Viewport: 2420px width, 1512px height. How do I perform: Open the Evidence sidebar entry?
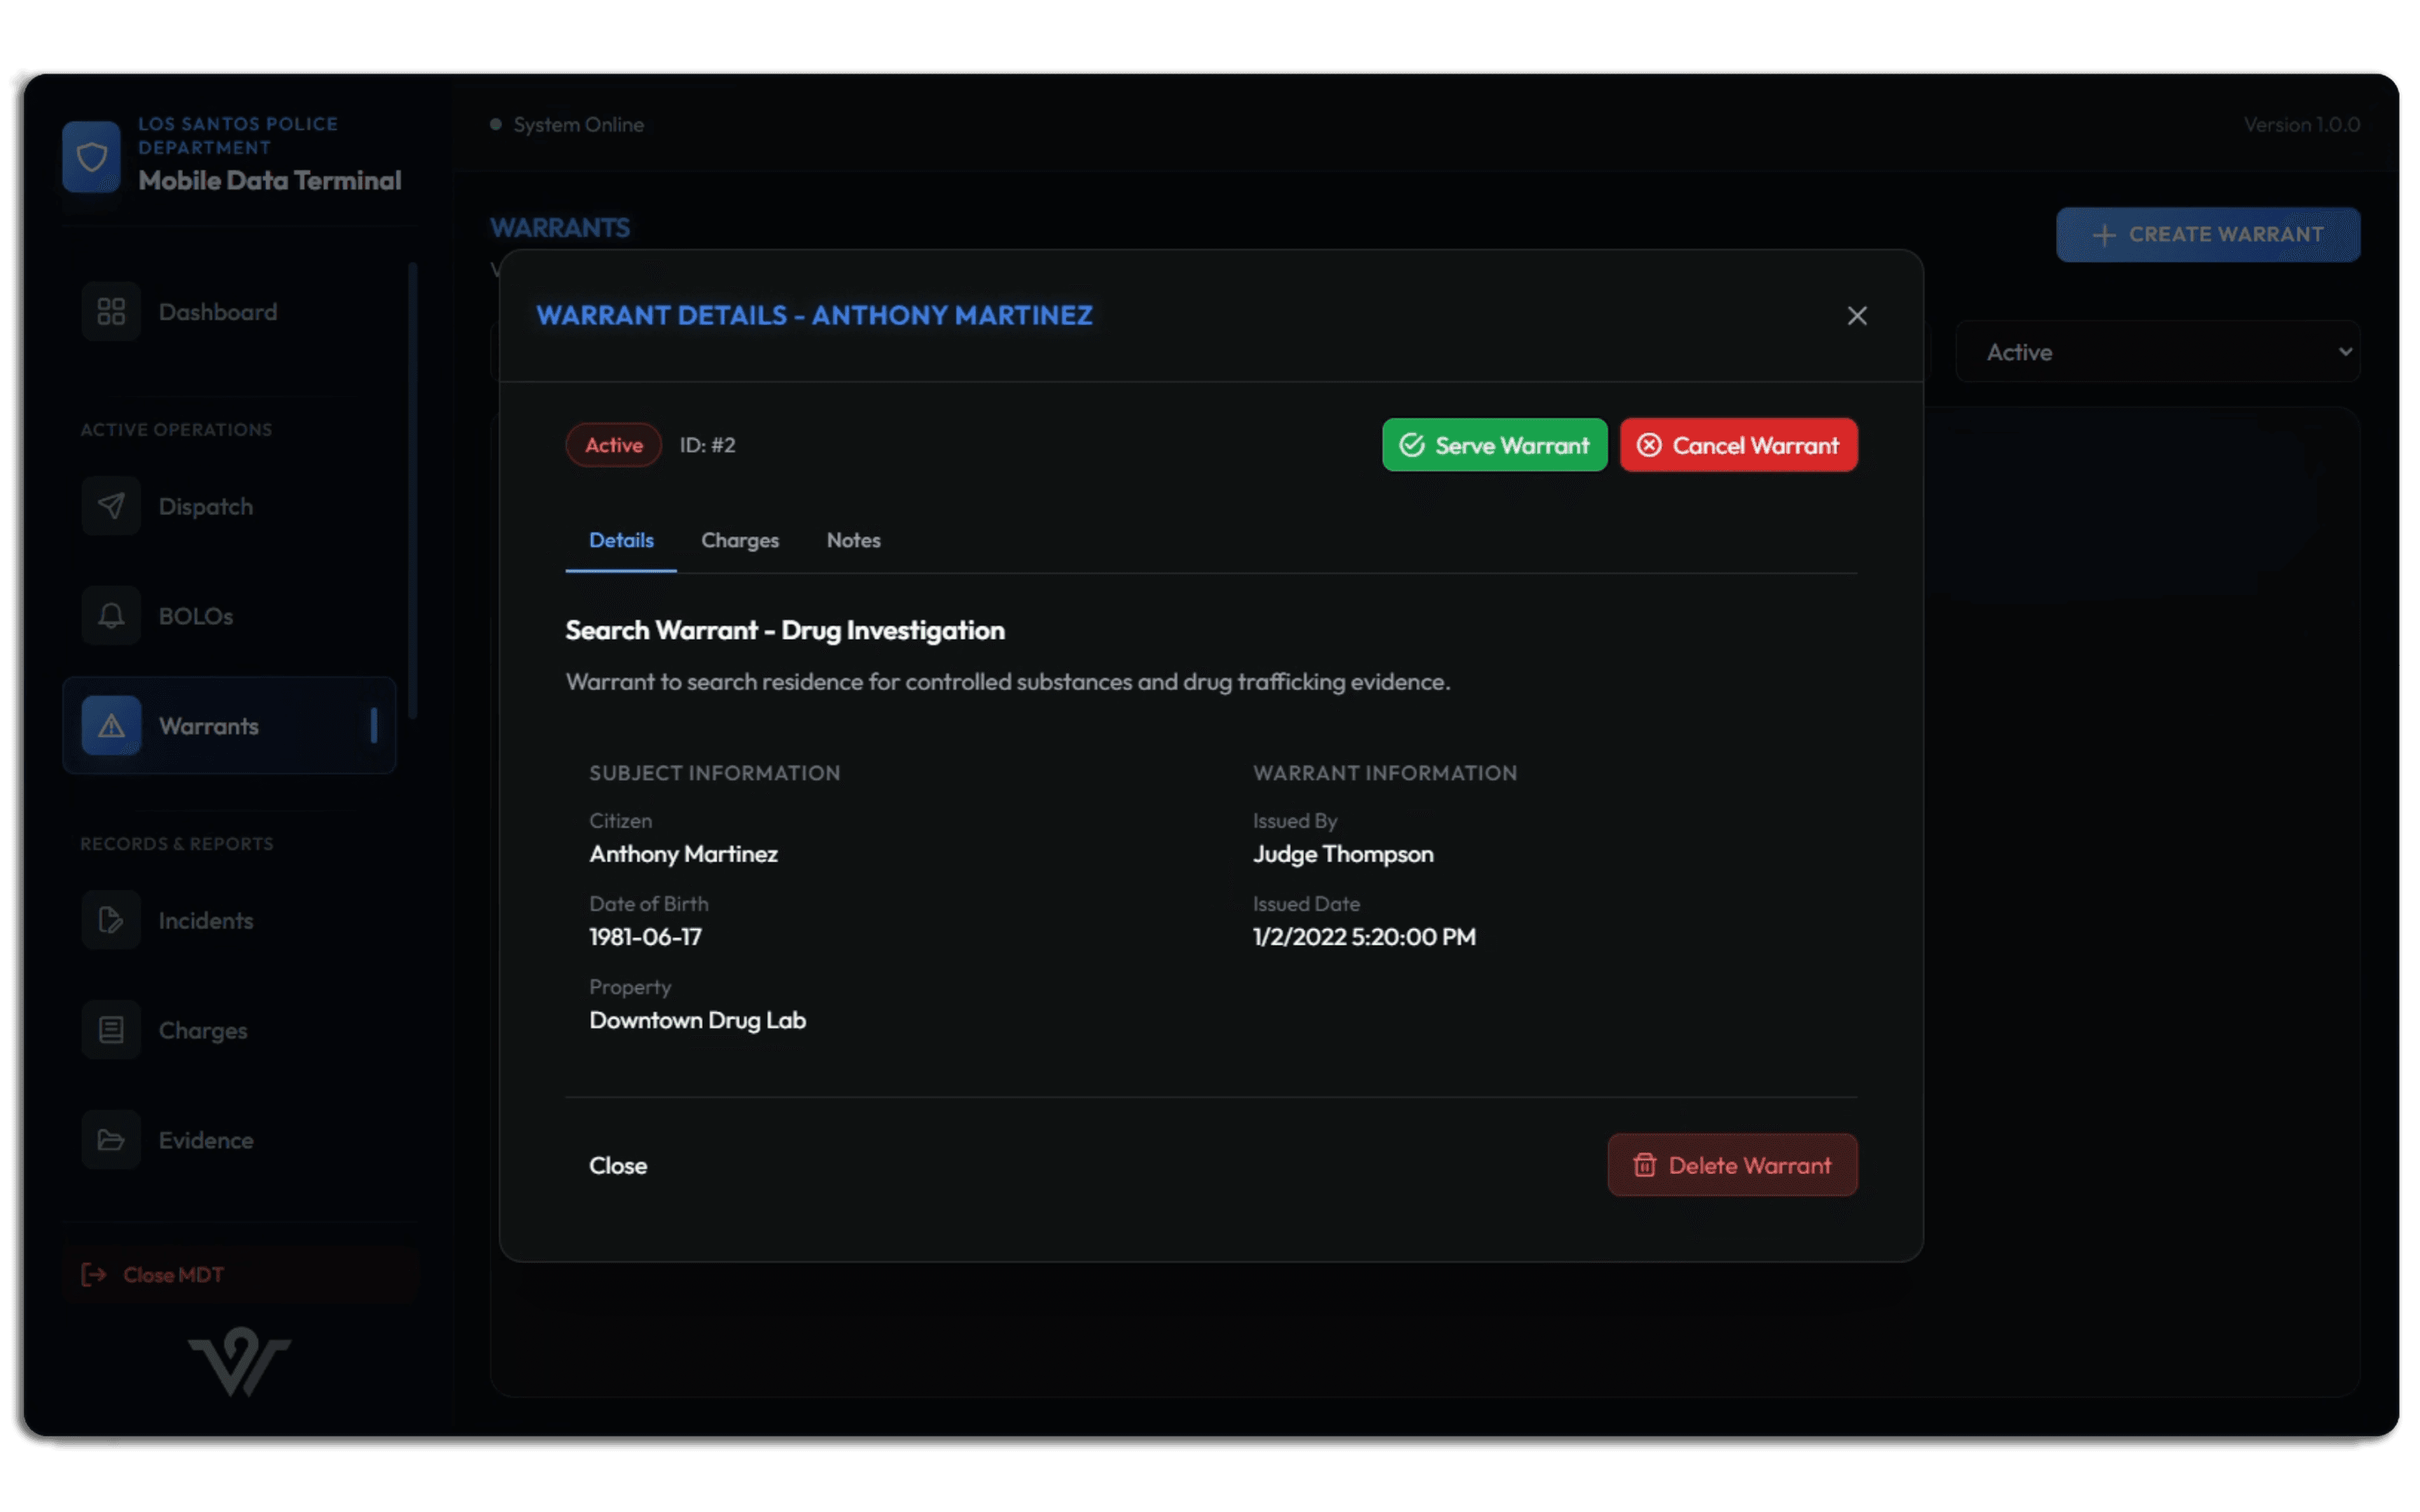[x=229, y=1140]
